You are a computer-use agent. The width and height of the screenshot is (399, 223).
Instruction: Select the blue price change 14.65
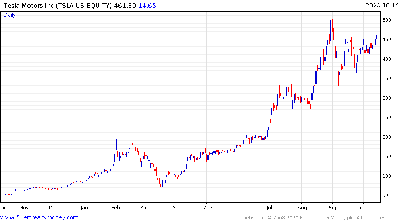coord(147,6)
